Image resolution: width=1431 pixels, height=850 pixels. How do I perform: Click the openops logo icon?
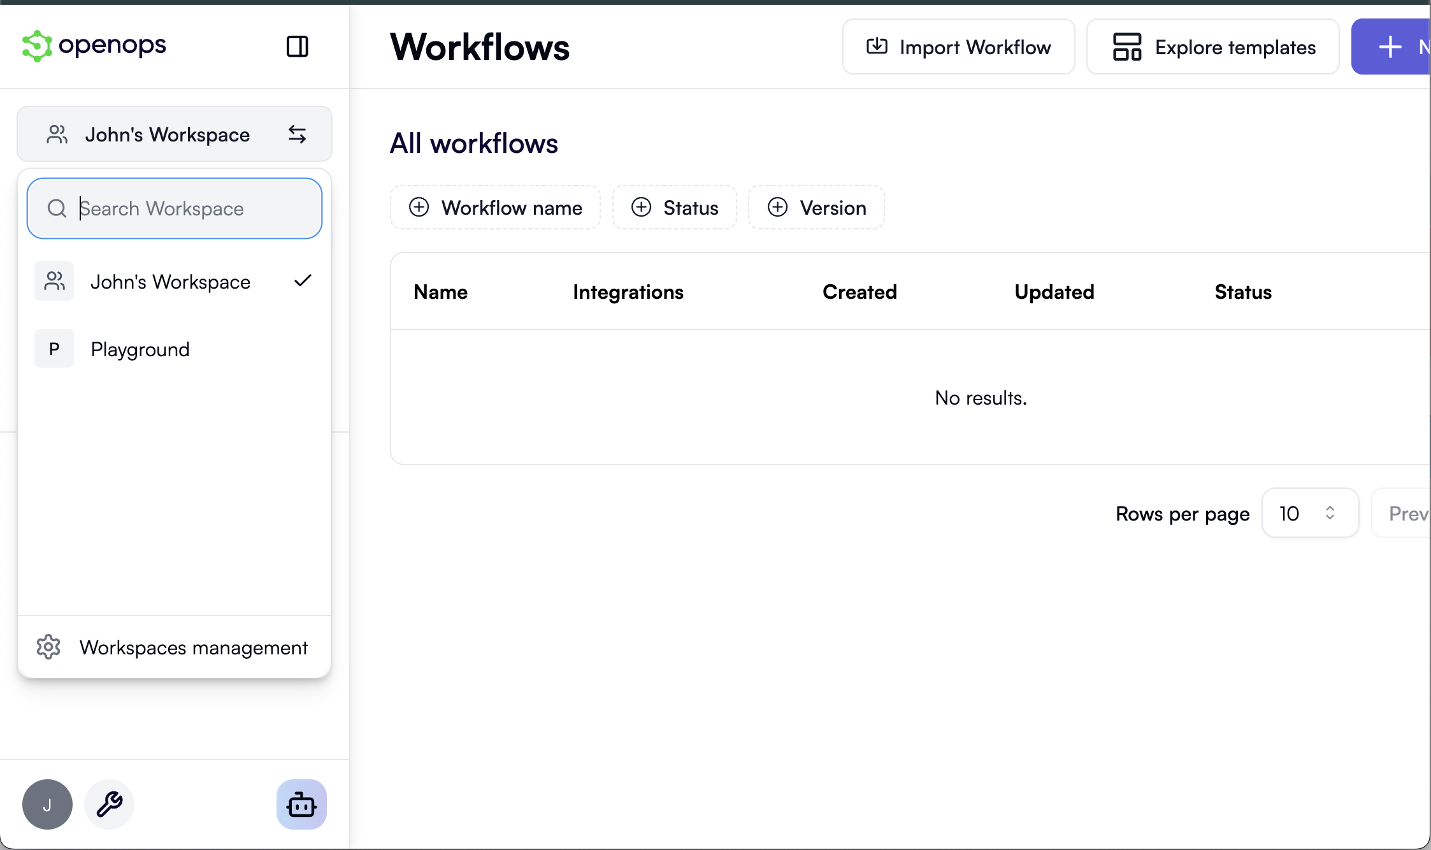click(37, 45)
